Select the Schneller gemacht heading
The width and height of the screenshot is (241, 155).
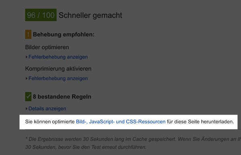(x=90, y=15)
